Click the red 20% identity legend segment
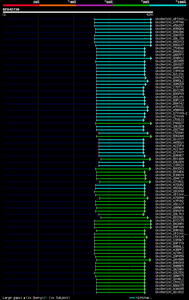Screen dimensions: 189x300 point(21,5)
